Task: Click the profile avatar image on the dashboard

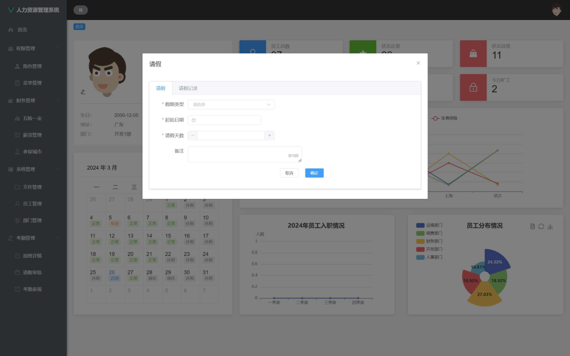Action: 107,72
